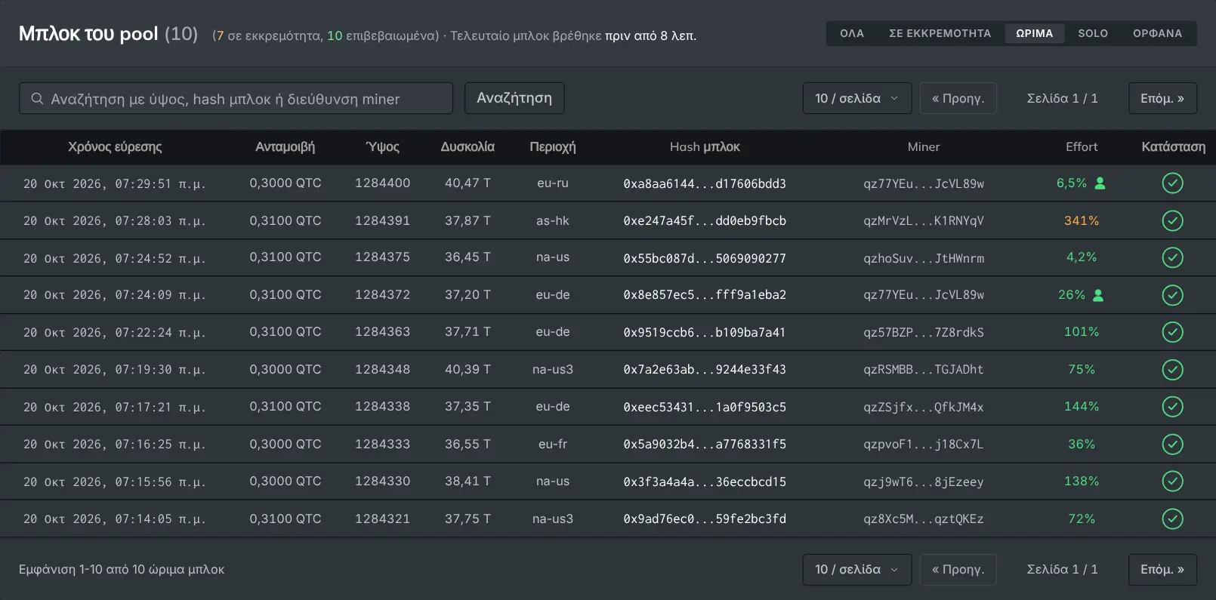Focus the block search input field
This screenshot has height=600, width=1216.
(236, 98)
